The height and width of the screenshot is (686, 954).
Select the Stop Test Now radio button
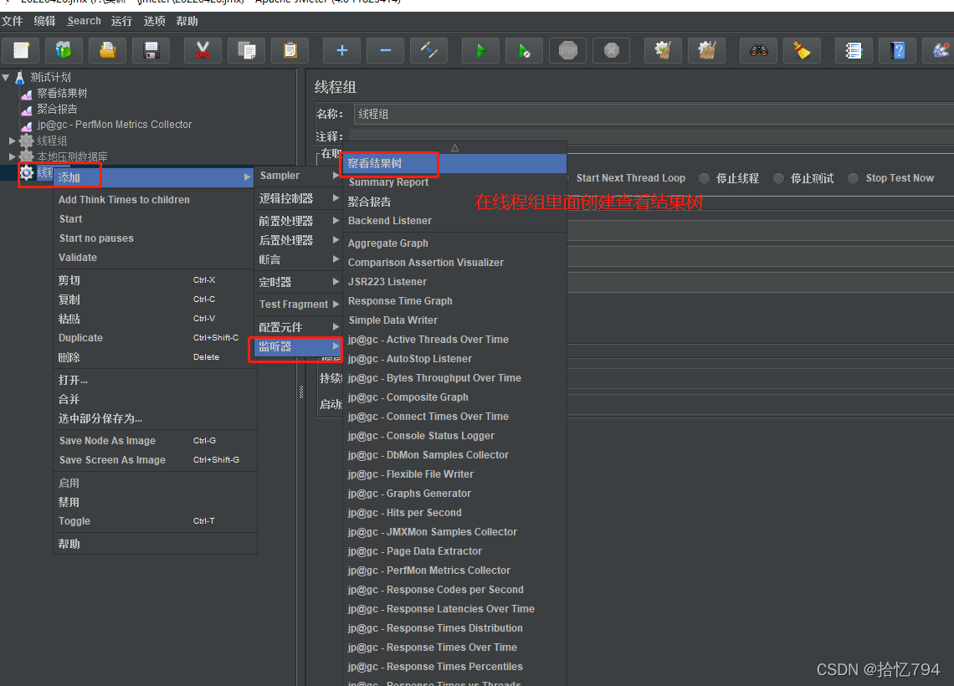pyautogui.click(x=853, y=178)
